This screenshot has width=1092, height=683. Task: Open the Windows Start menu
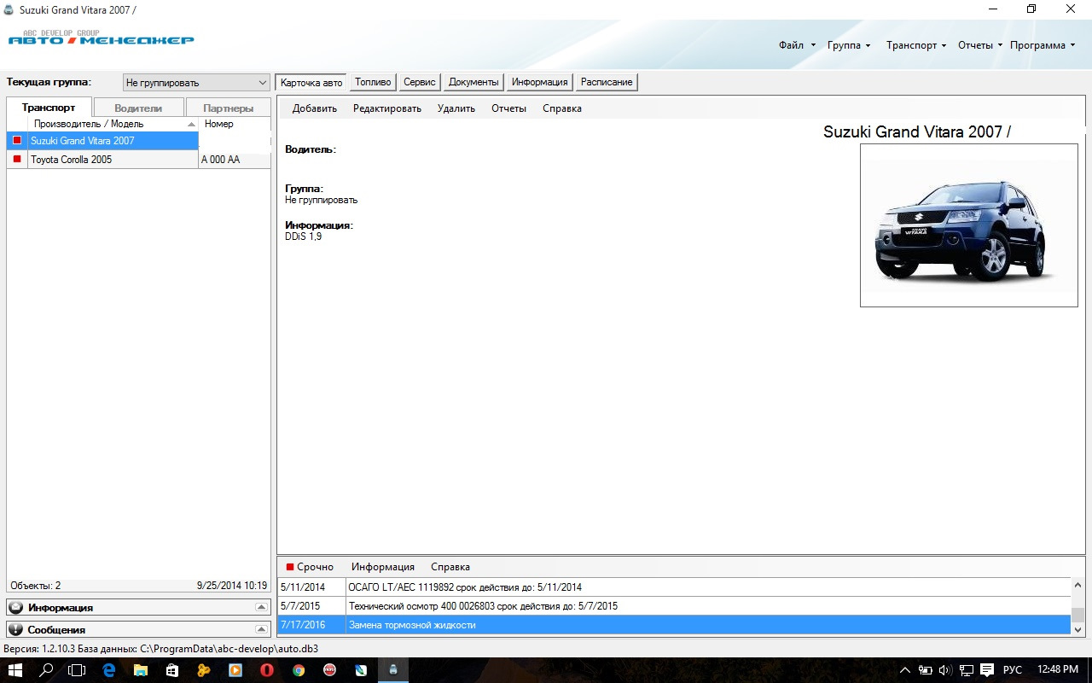coord(16,669)
